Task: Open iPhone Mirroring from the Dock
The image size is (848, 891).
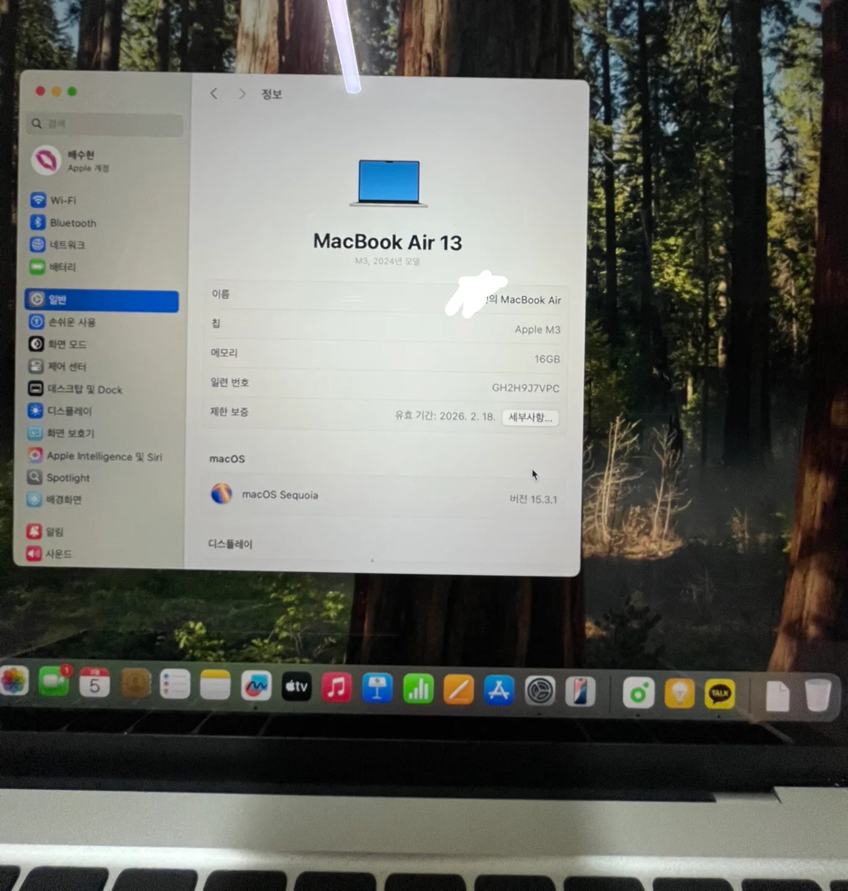Action: pos(580,691)
